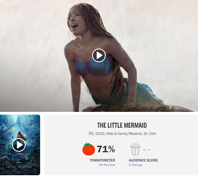Click the red tomato Tomatometer icon

coord(89,149)
